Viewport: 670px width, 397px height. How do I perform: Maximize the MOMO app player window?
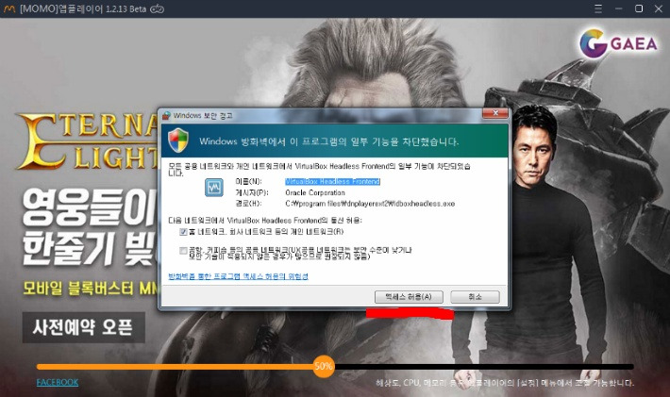click(x=638, y=8)
